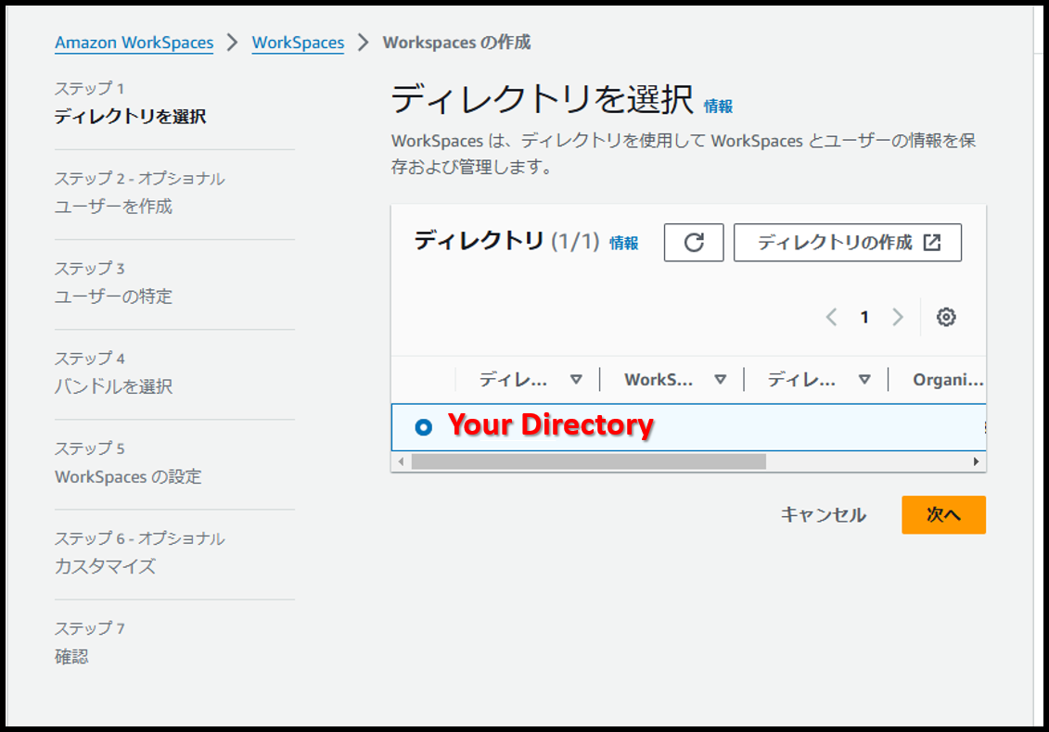The width and height of the screenshot is (1049, 732).
Task: Open the Amazon WorkSpaces breadcrumb link
Action: 134,43
